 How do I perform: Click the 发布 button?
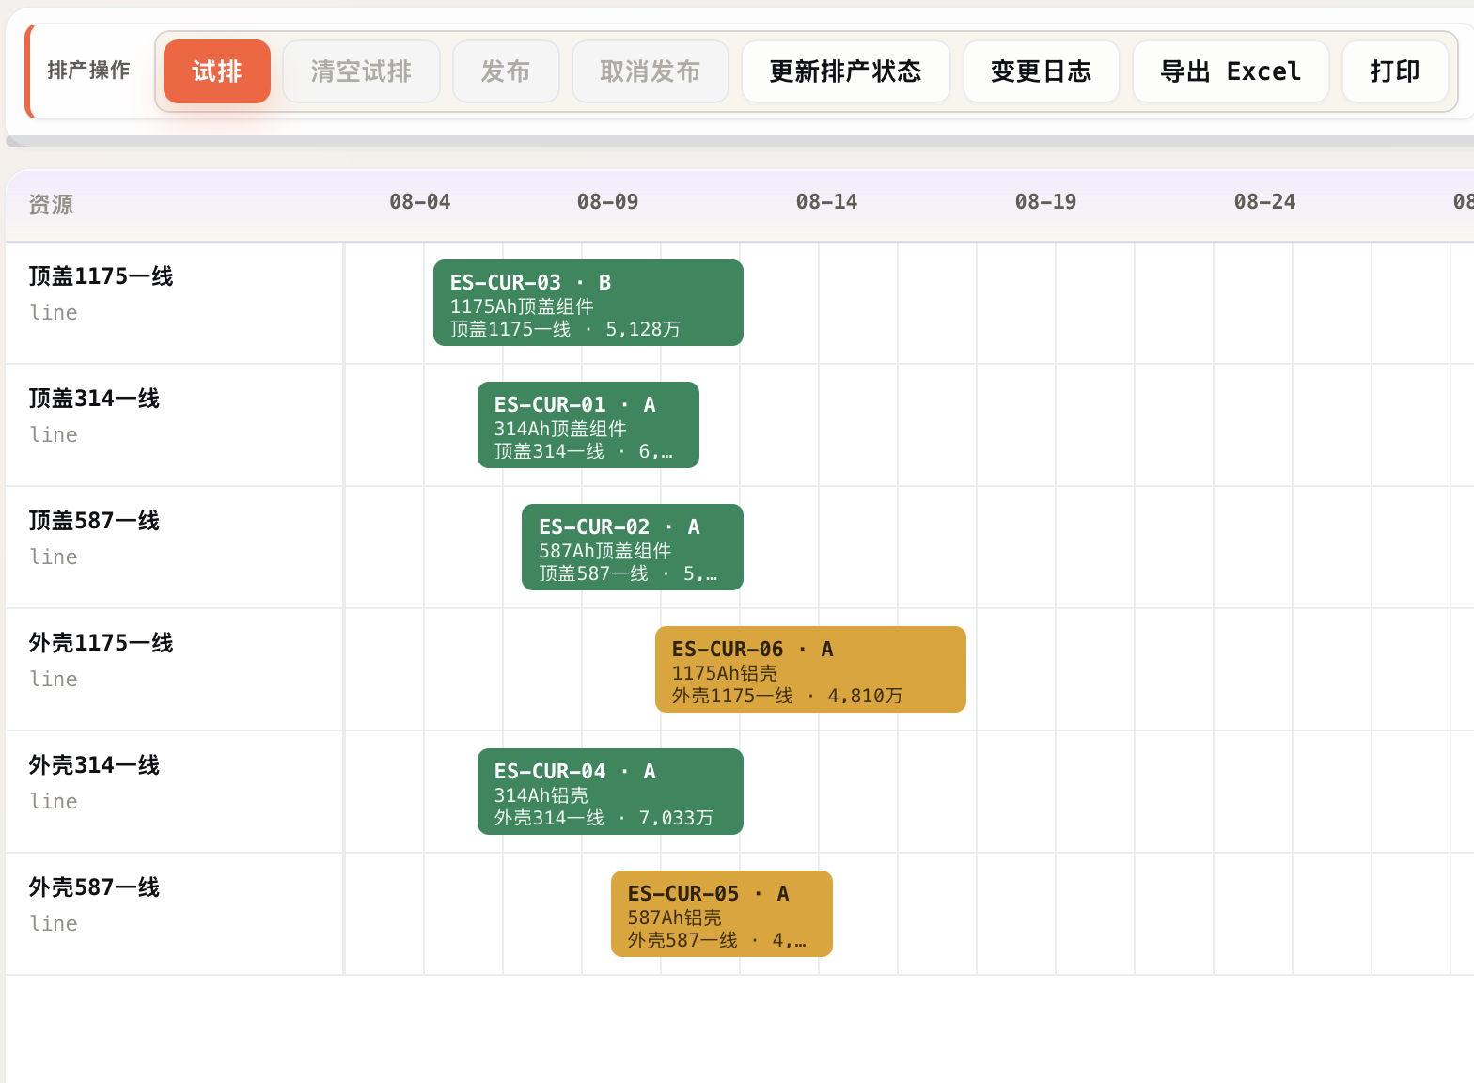point(506,71)
